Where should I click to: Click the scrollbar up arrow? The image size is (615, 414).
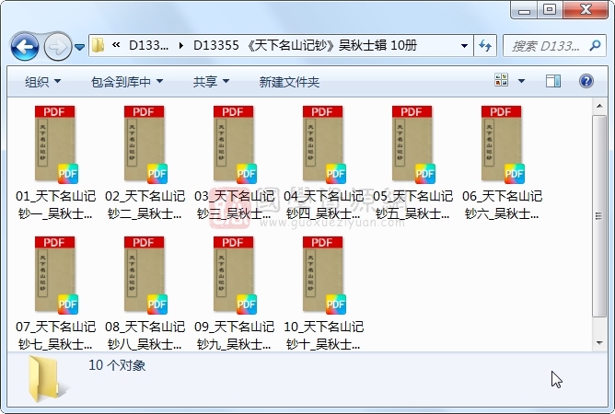599,106
